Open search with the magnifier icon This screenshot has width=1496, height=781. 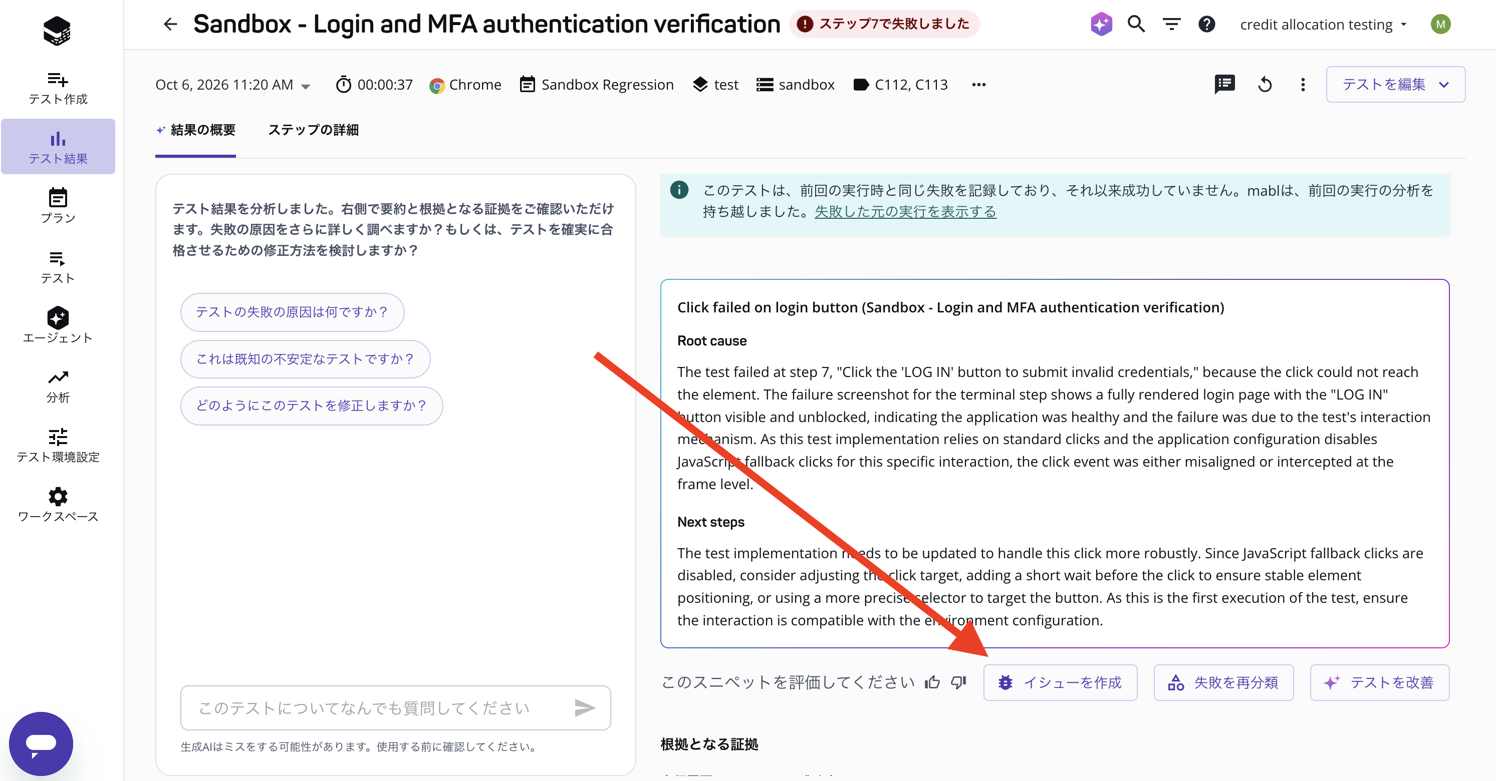[x=1136, y=25]
